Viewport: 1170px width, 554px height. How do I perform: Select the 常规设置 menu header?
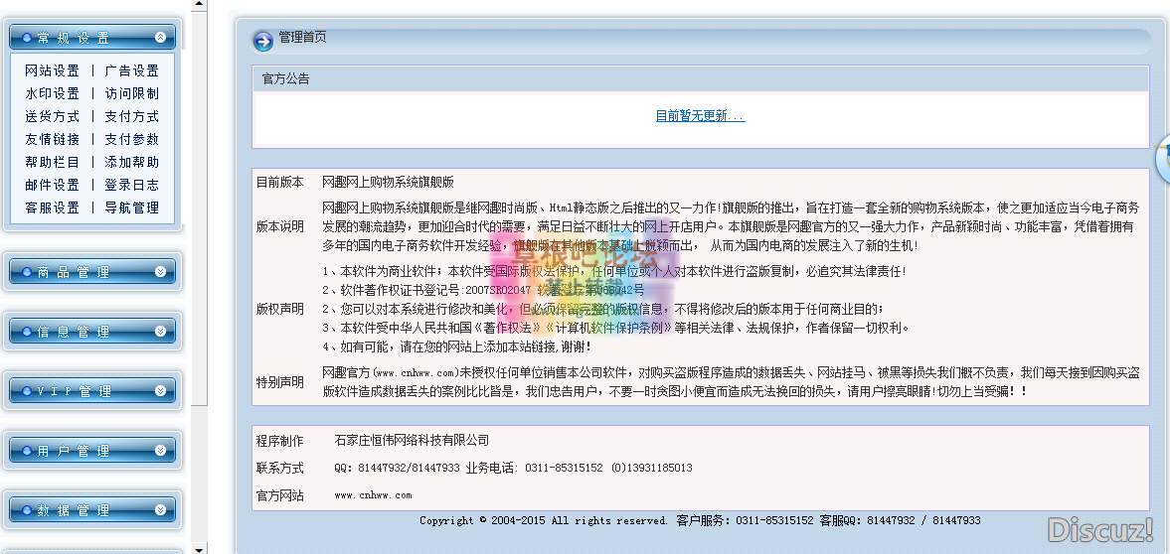coord(92,37)
